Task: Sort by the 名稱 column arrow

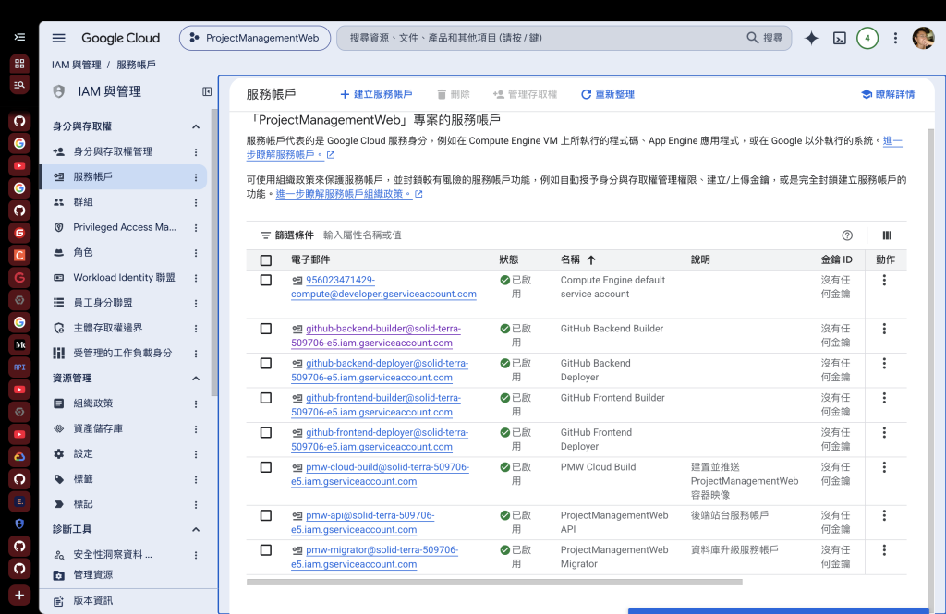Action: [591, 260]
